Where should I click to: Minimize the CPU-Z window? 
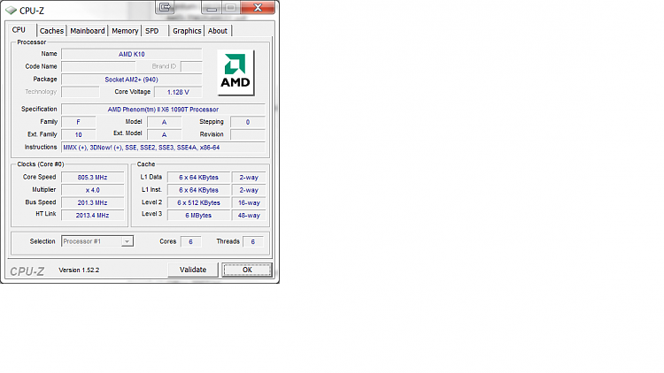[x=212, y=8]
